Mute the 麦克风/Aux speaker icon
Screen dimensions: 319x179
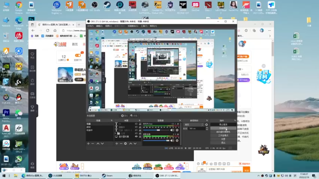click(172, 130)
